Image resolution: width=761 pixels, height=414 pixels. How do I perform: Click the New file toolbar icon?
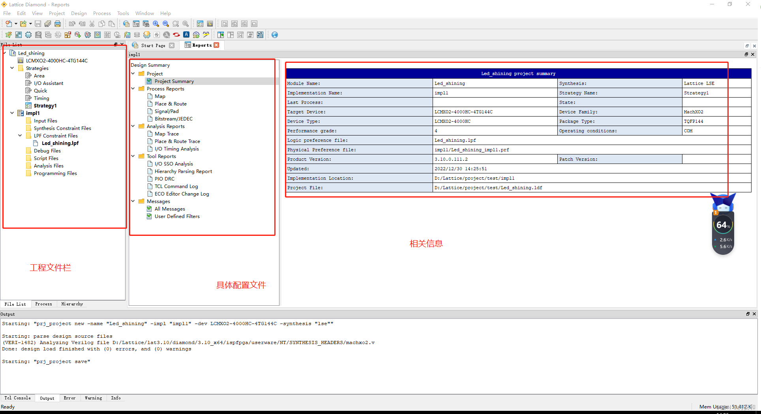(8, 24)
